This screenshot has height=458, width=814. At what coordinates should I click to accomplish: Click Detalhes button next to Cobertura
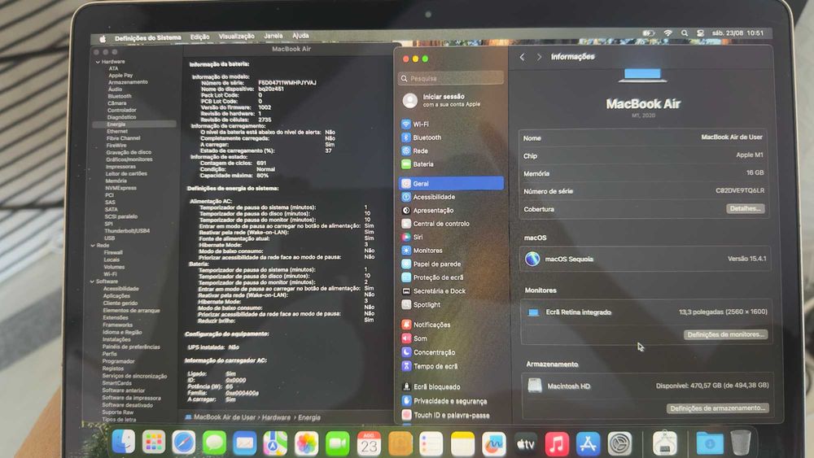coord(745,208)
